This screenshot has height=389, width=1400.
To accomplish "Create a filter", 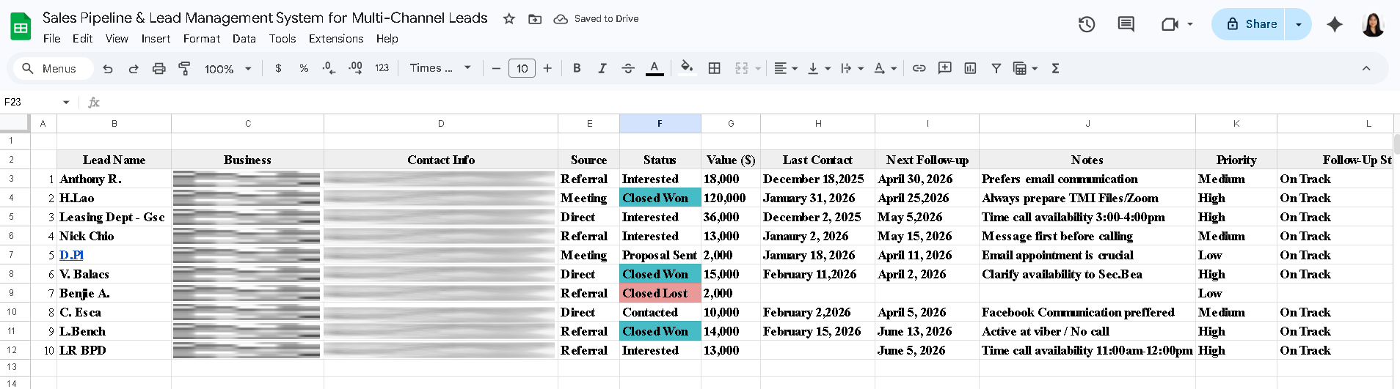I will [x=996, y=68].
